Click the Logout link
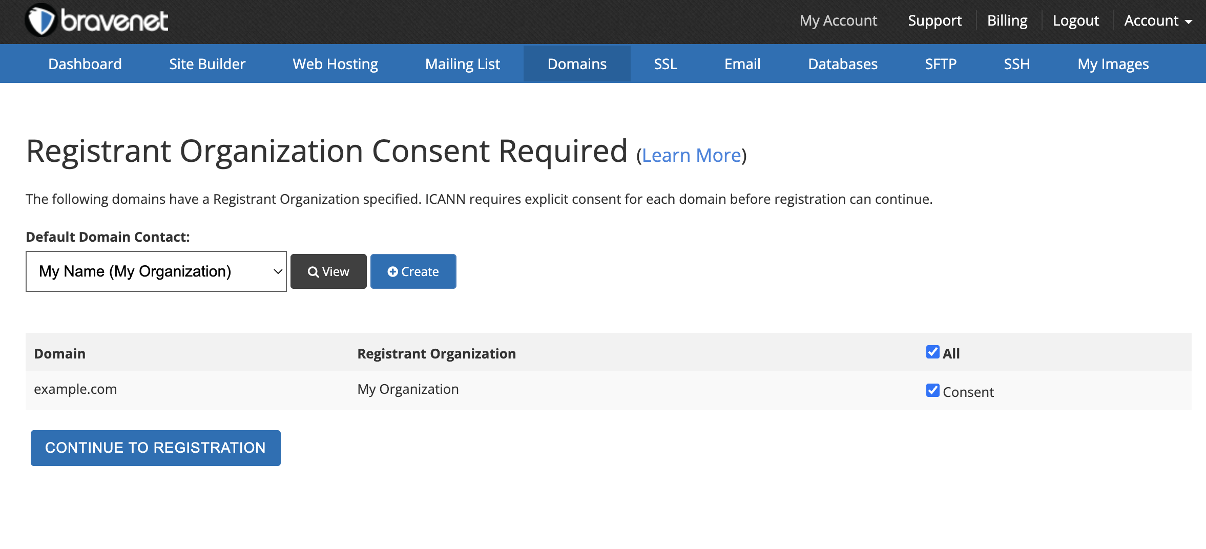Image resolution: width=1206 pixels, height=549 pixels. point(1075,21)
